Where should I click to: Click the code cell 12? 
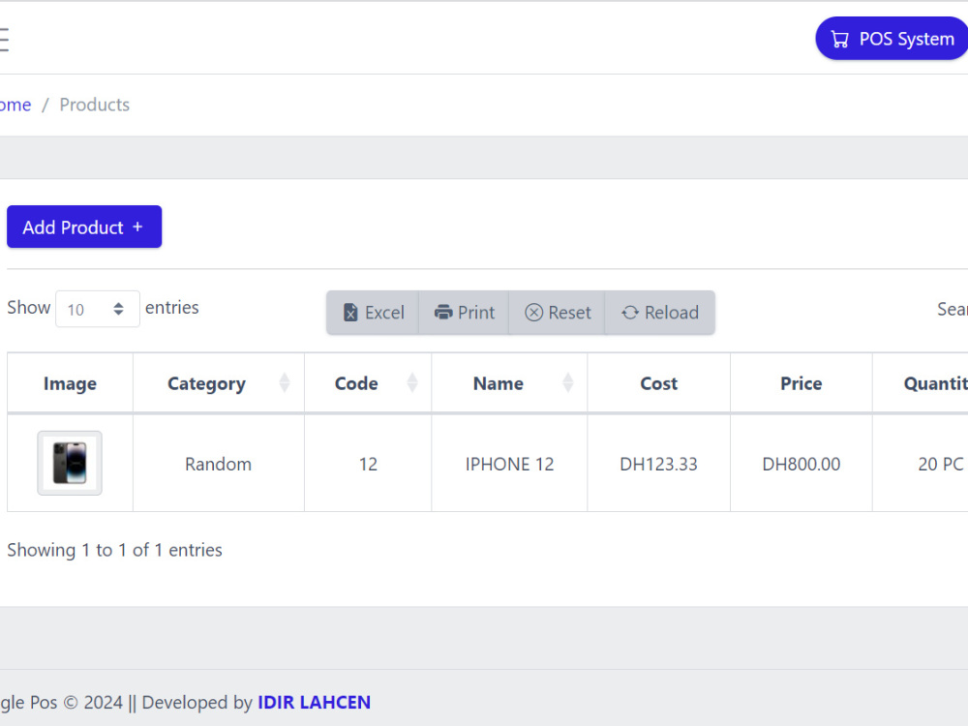(x=368, y=464)
